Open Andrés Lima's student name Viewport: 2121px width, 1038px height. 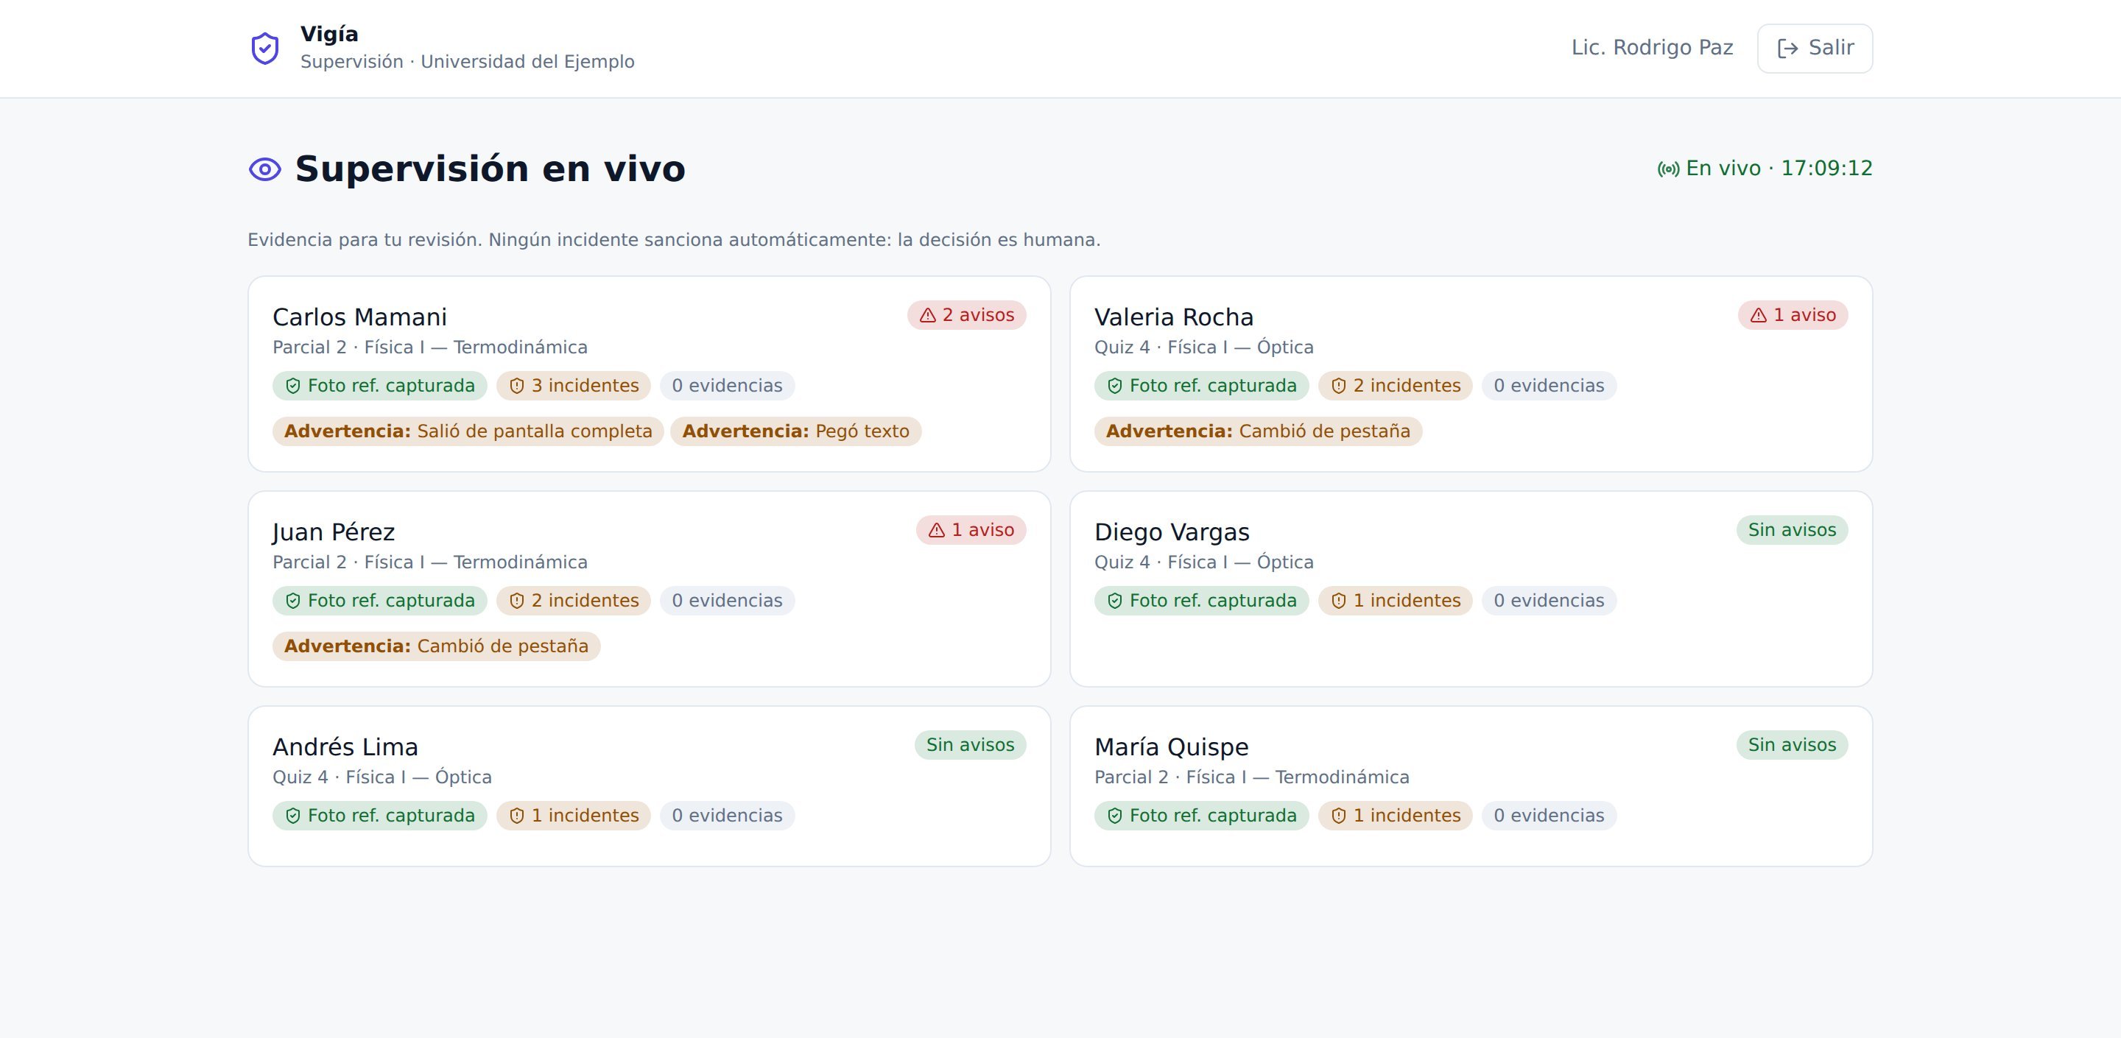[345, 746]
